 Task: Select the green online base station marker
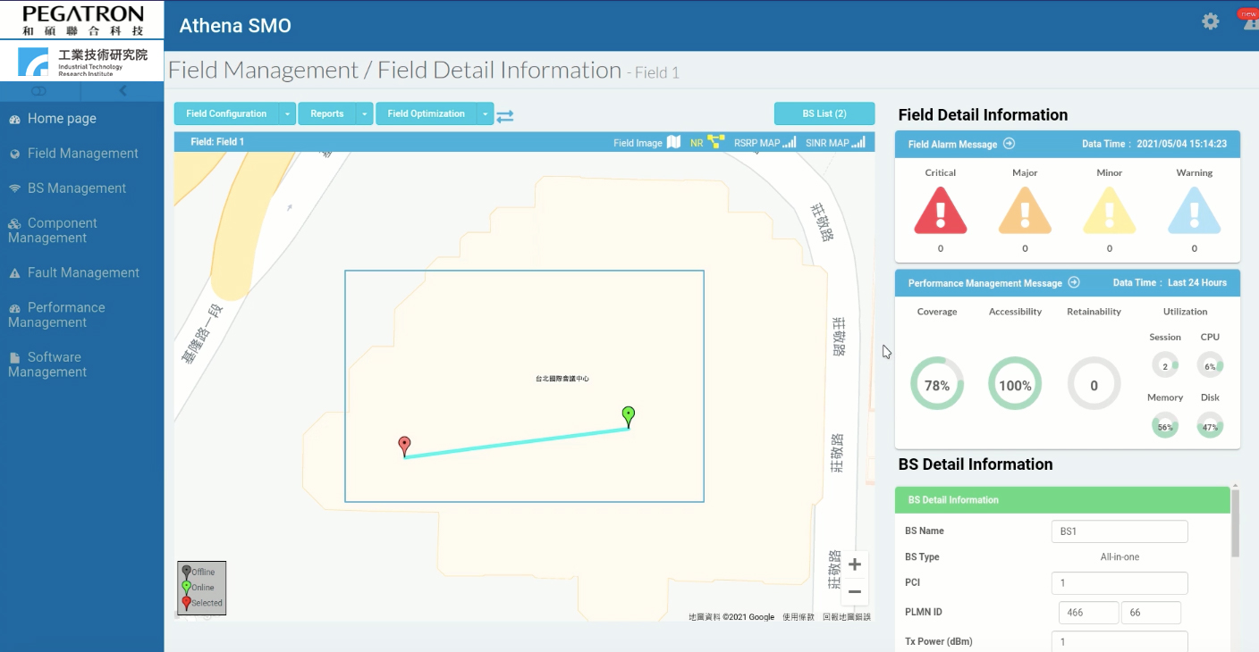(x=629, y=415)
